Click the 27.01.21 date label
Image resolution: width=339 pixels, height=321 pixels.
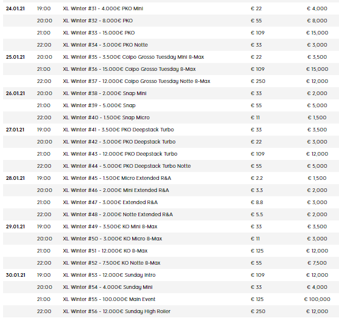pos(15,130)
